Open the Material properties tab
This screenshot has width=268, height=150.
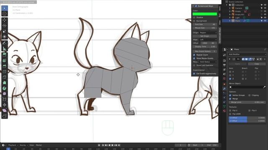point(224,111)
